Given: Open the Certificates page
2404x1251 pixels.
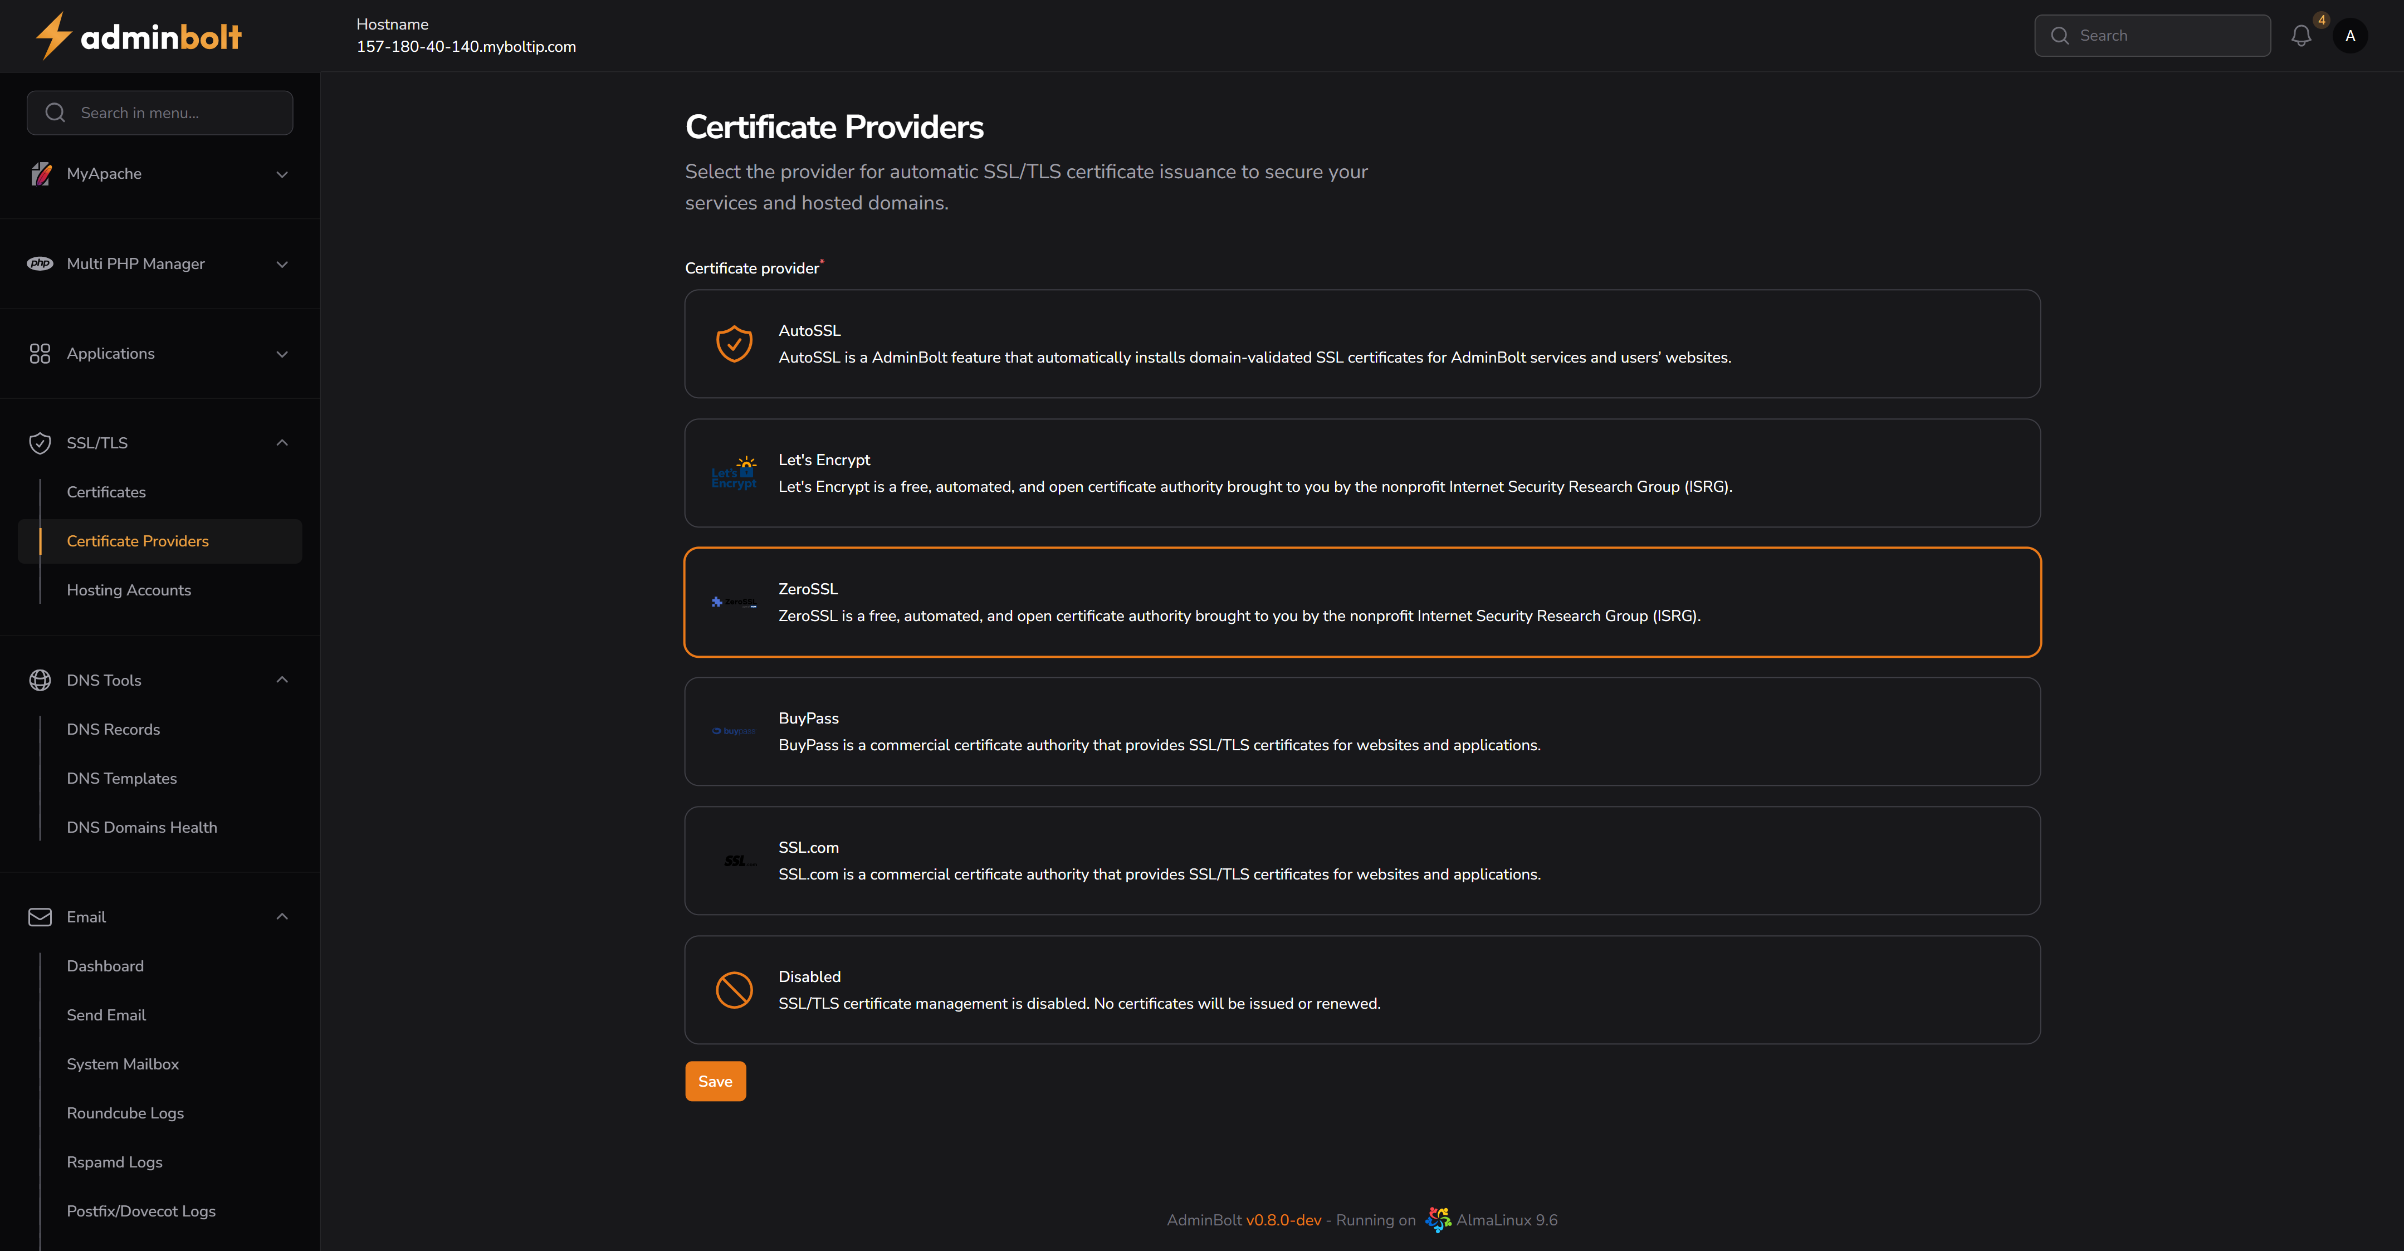Looking at the screenshot, I should pyautogui.click(x=106, y=492).
